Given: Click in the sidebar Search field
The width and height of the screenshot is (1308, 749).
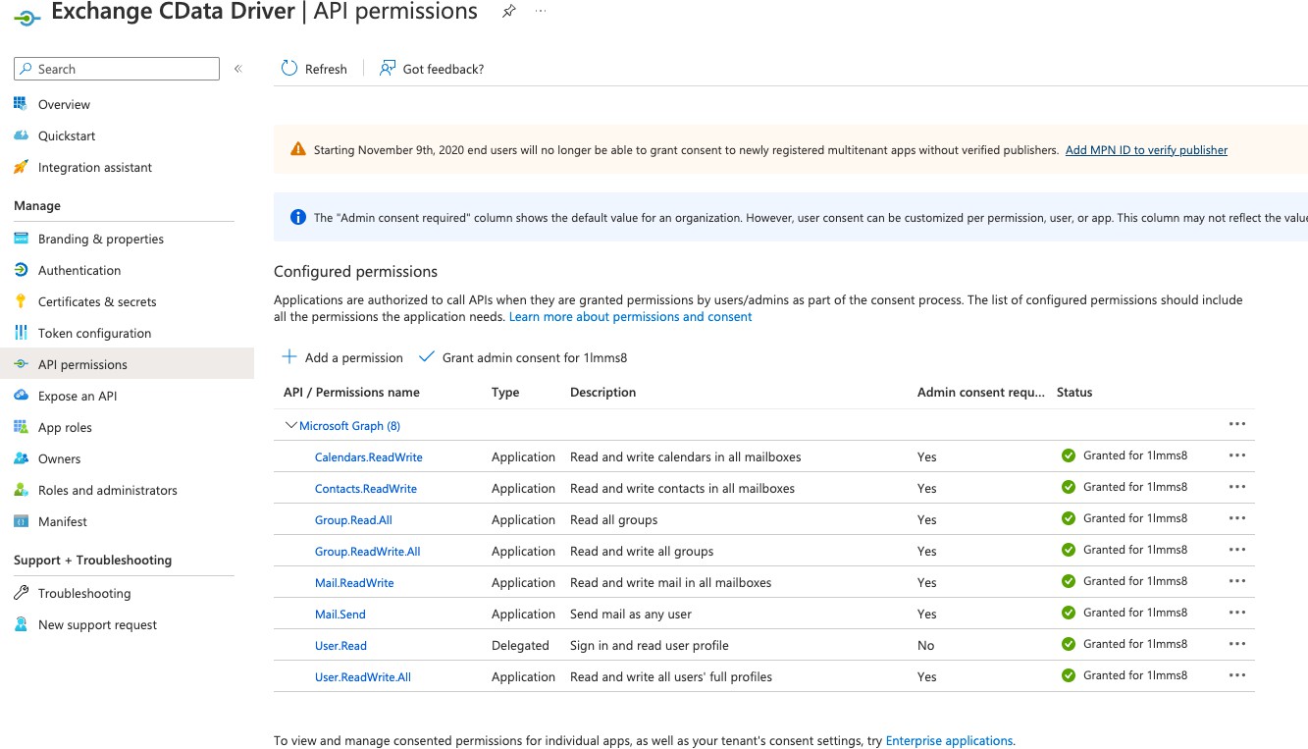Looking at the screenshot, I should pos(123,69).
